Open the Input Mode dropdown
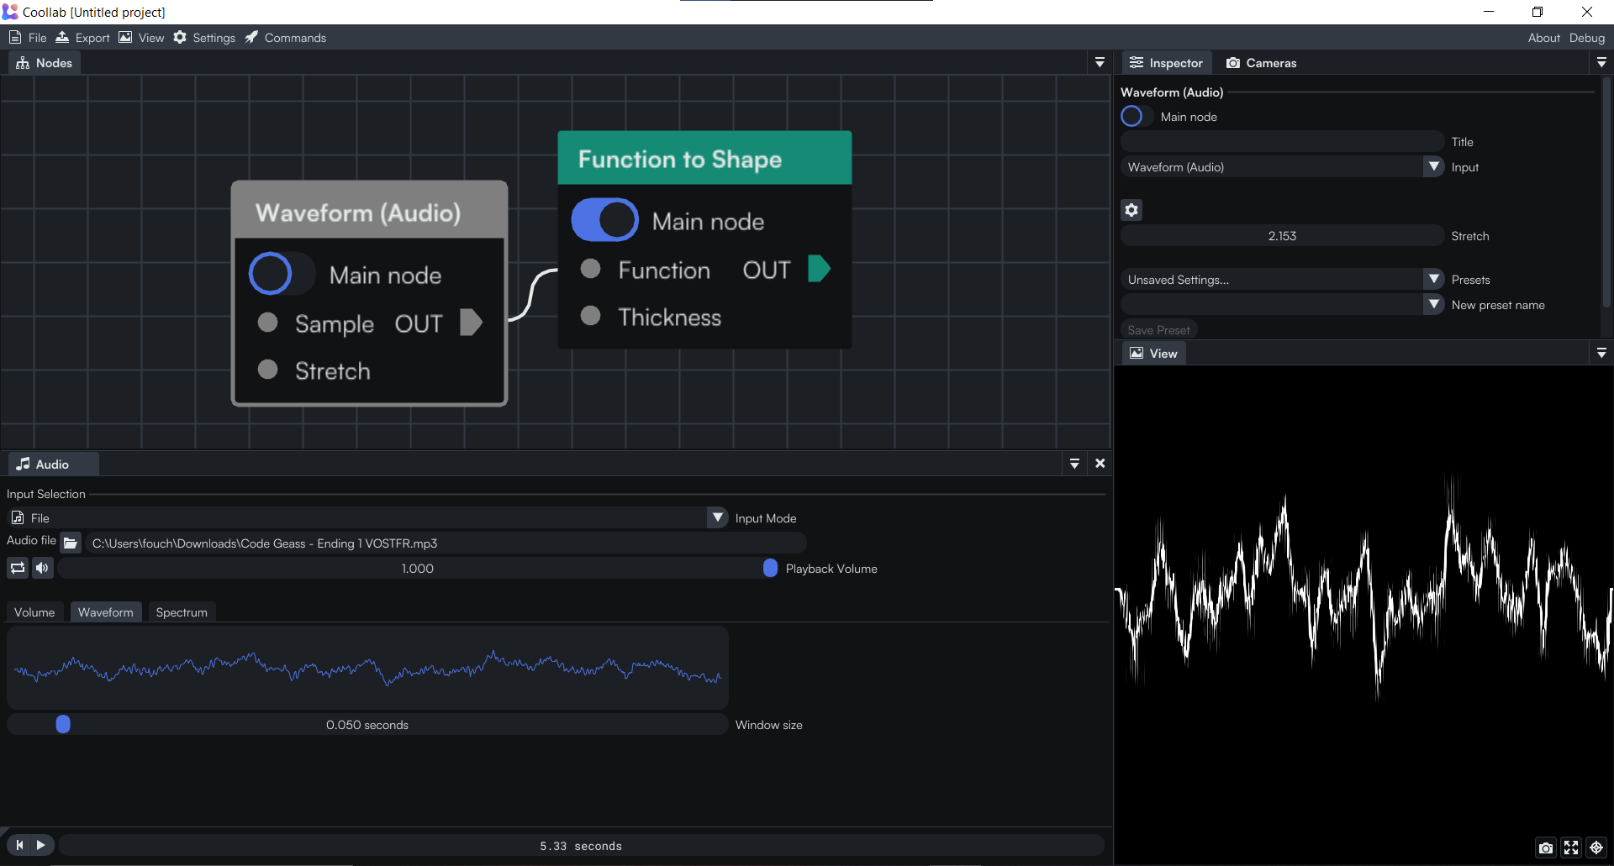Image resolution: width=1614 pixels, height=866 pixels. 367,518
